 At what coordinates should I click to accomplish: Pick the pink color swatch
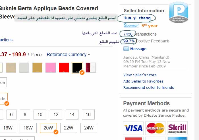(x=51, y=67)
